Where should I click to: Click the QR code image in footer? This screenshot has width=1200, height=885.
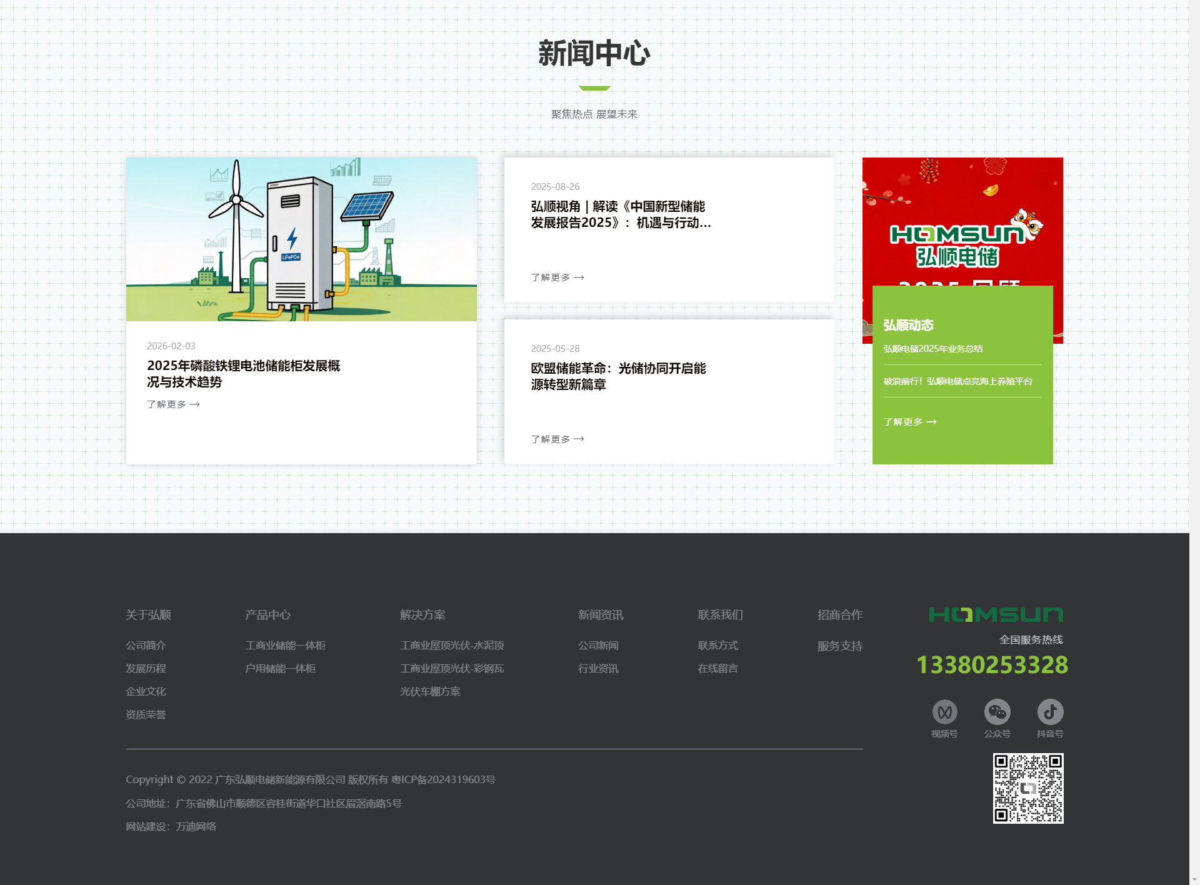pyautogui.click(x=1028, y=788)
